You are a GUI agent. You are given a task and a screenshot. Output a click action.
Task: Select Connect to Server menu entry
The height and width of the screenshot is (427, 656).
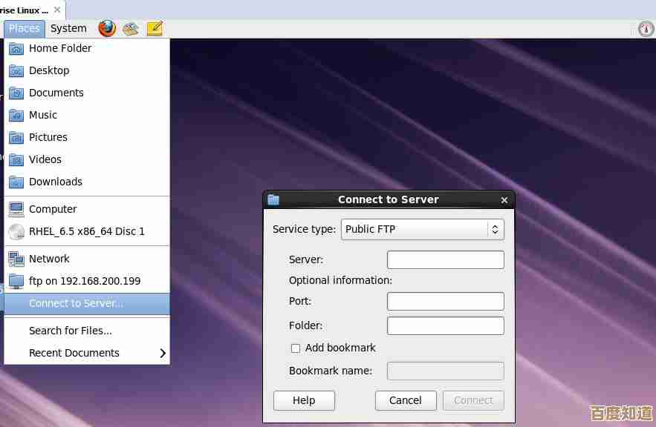pyautogui.click(x=76, y=303)
